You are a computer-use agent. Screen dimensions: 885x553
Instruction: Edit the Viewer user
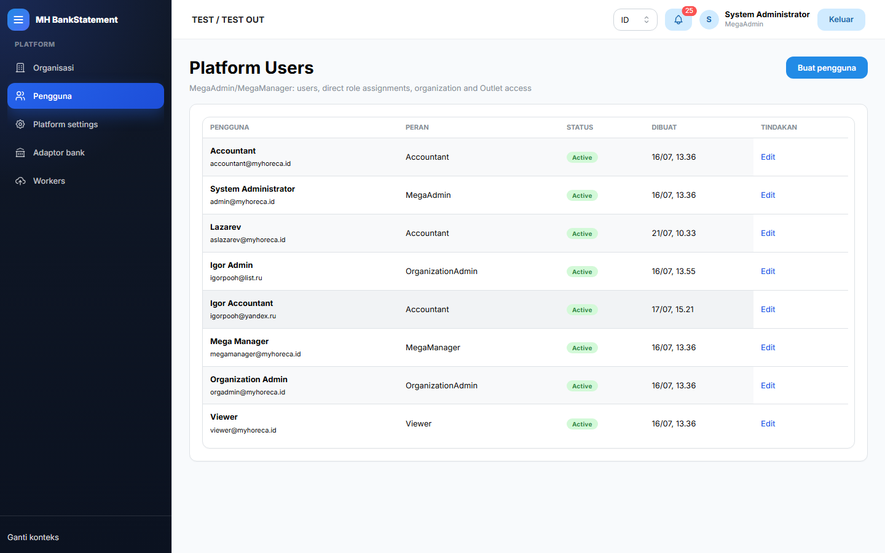[x=768, y=423]
